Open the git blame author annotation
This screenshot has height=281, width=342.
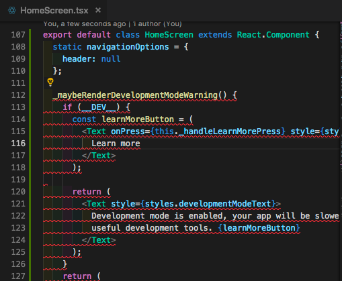pyautogui.click(x=112, y=23)
